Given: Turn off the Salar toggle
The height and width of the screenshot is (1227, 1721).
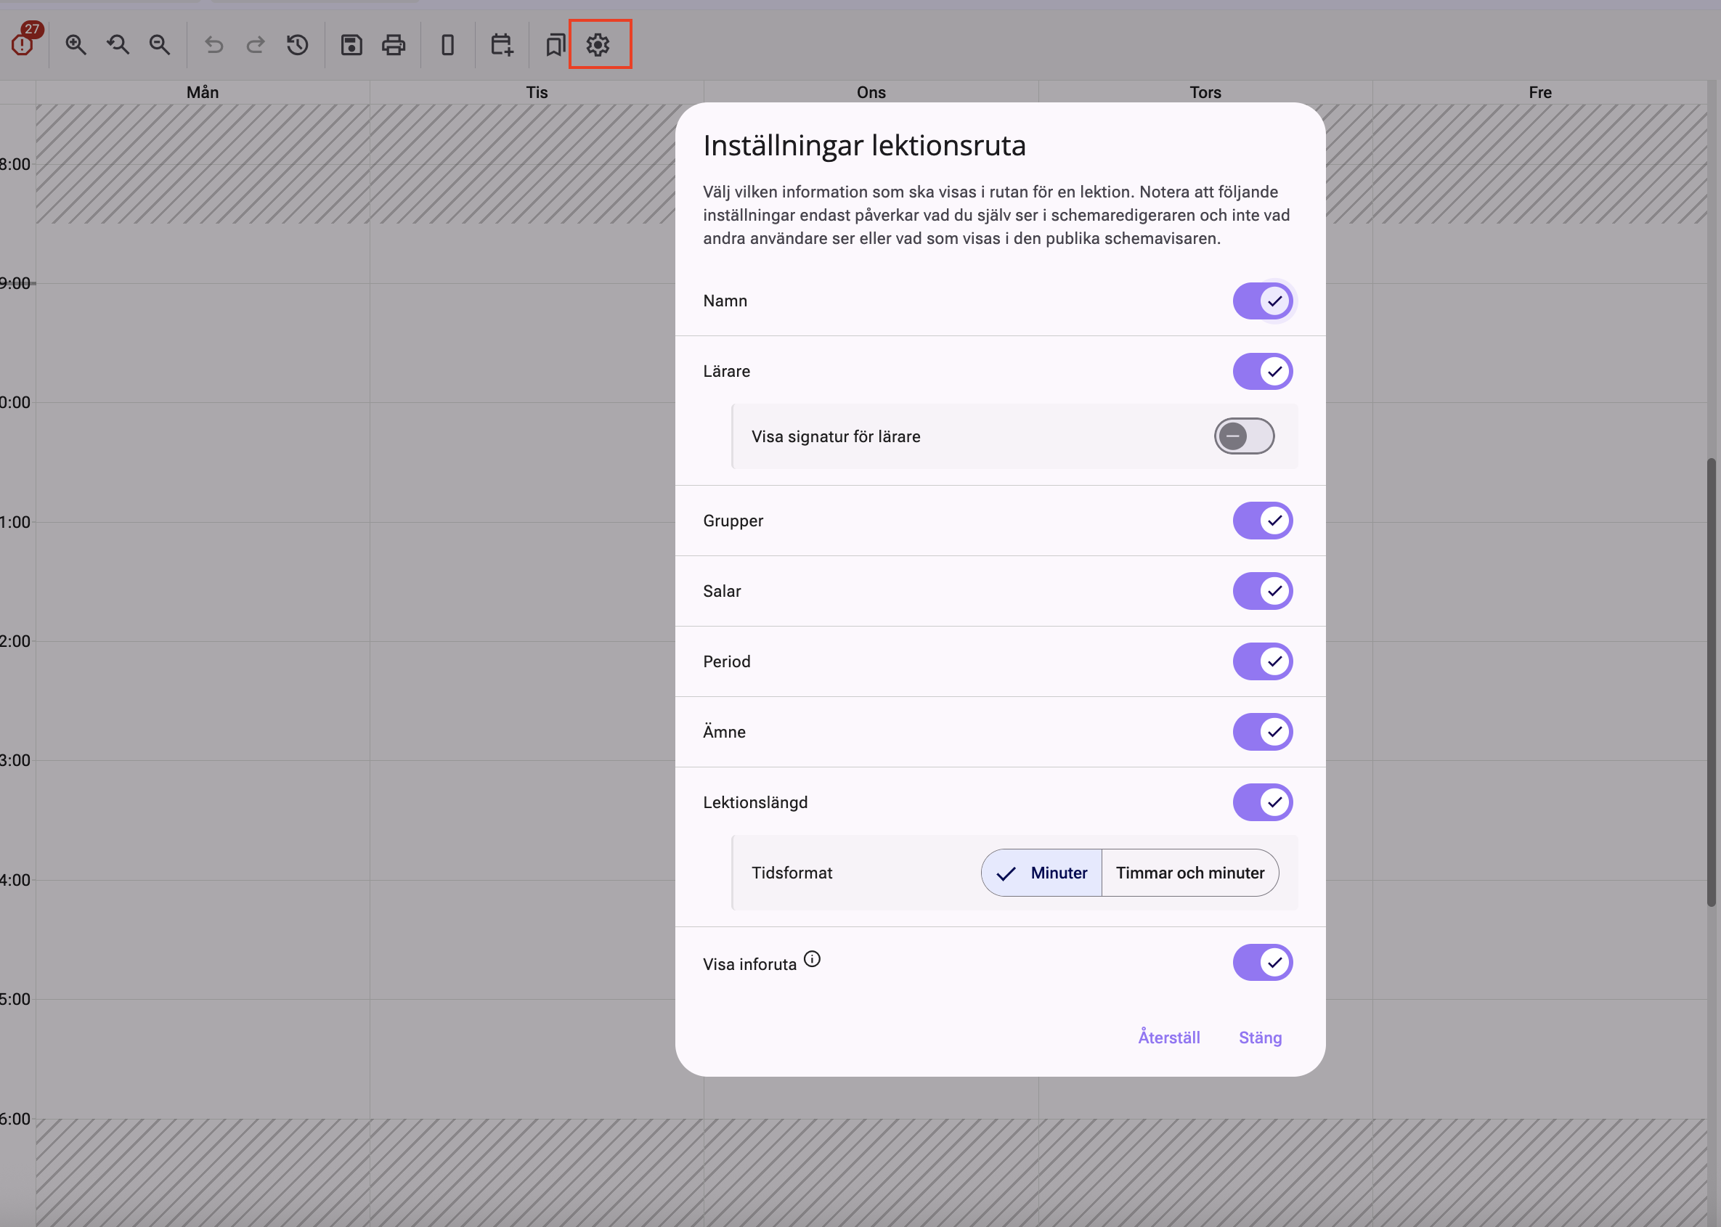Looking at the screenshot, I should coord(1262,591).
